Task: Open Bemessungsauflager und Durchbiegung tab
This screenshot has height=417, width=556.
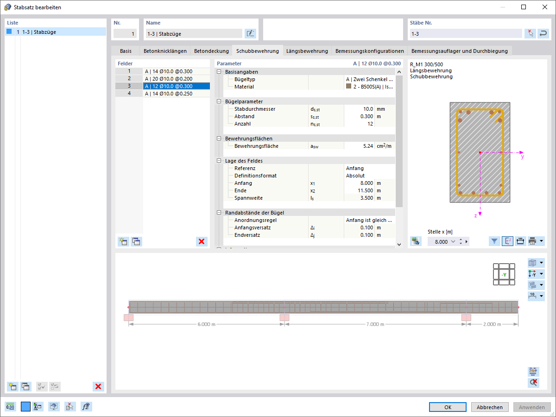Action: tap(460, 51)
